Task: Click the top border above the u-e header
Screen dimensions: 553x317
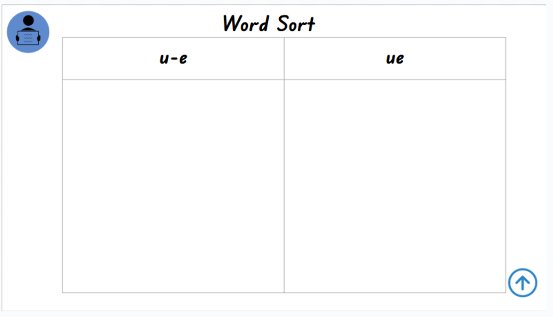Action: click(173, 38)
